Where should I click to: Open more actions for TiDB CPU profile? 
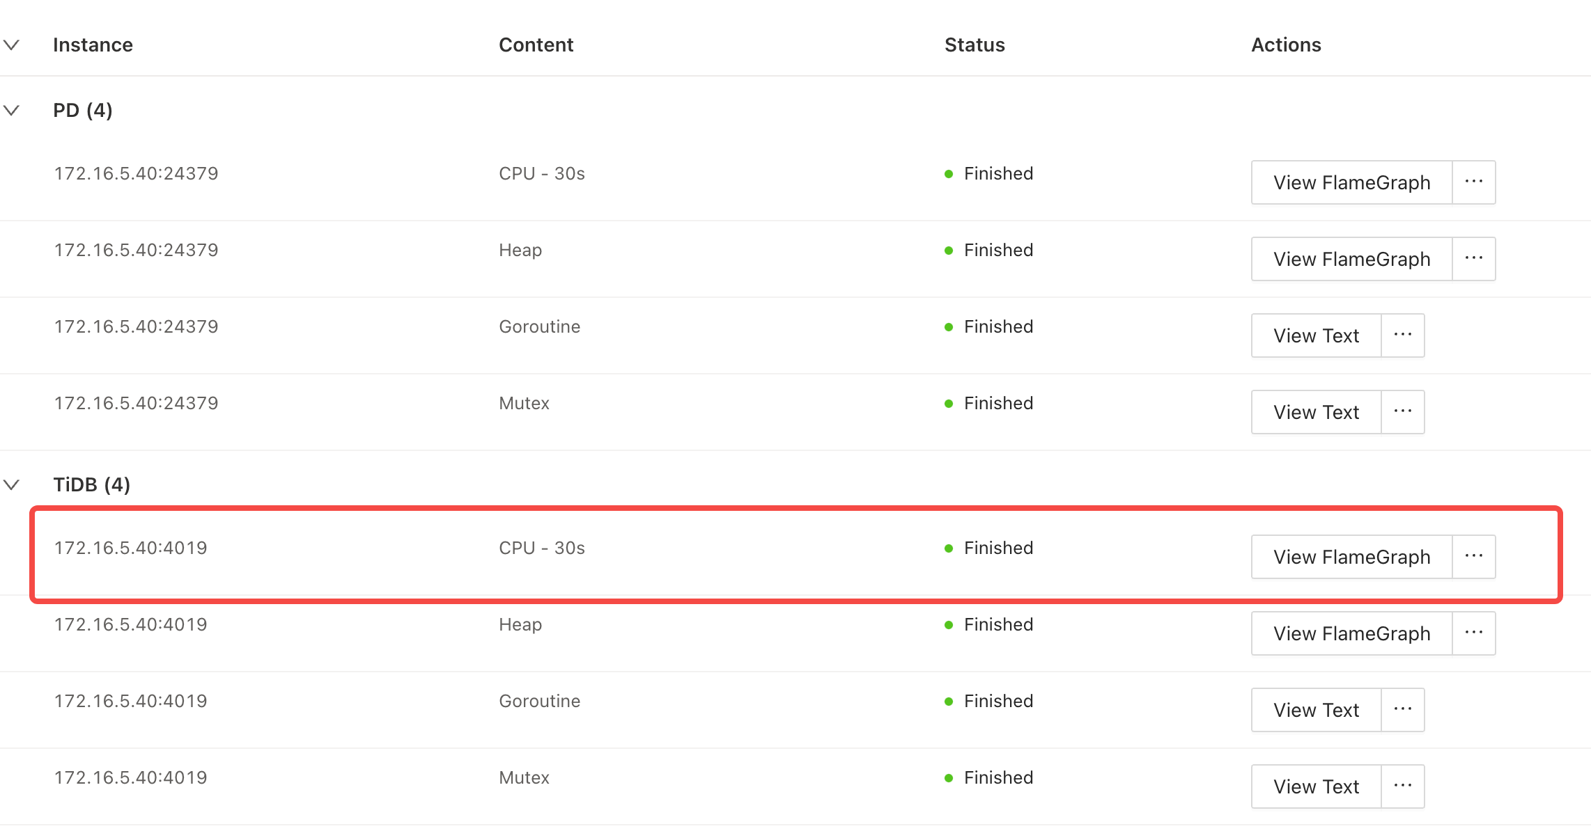click(1473, 557)
